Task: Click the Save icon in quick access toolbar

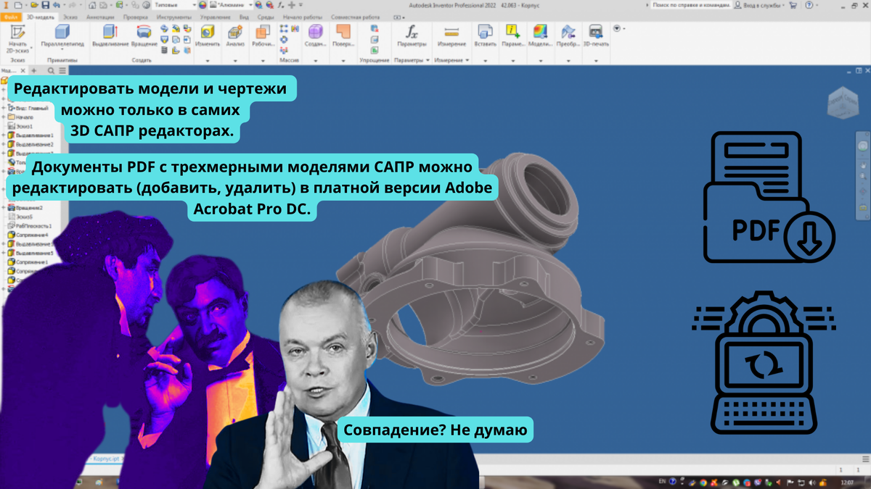Action: 44,5
